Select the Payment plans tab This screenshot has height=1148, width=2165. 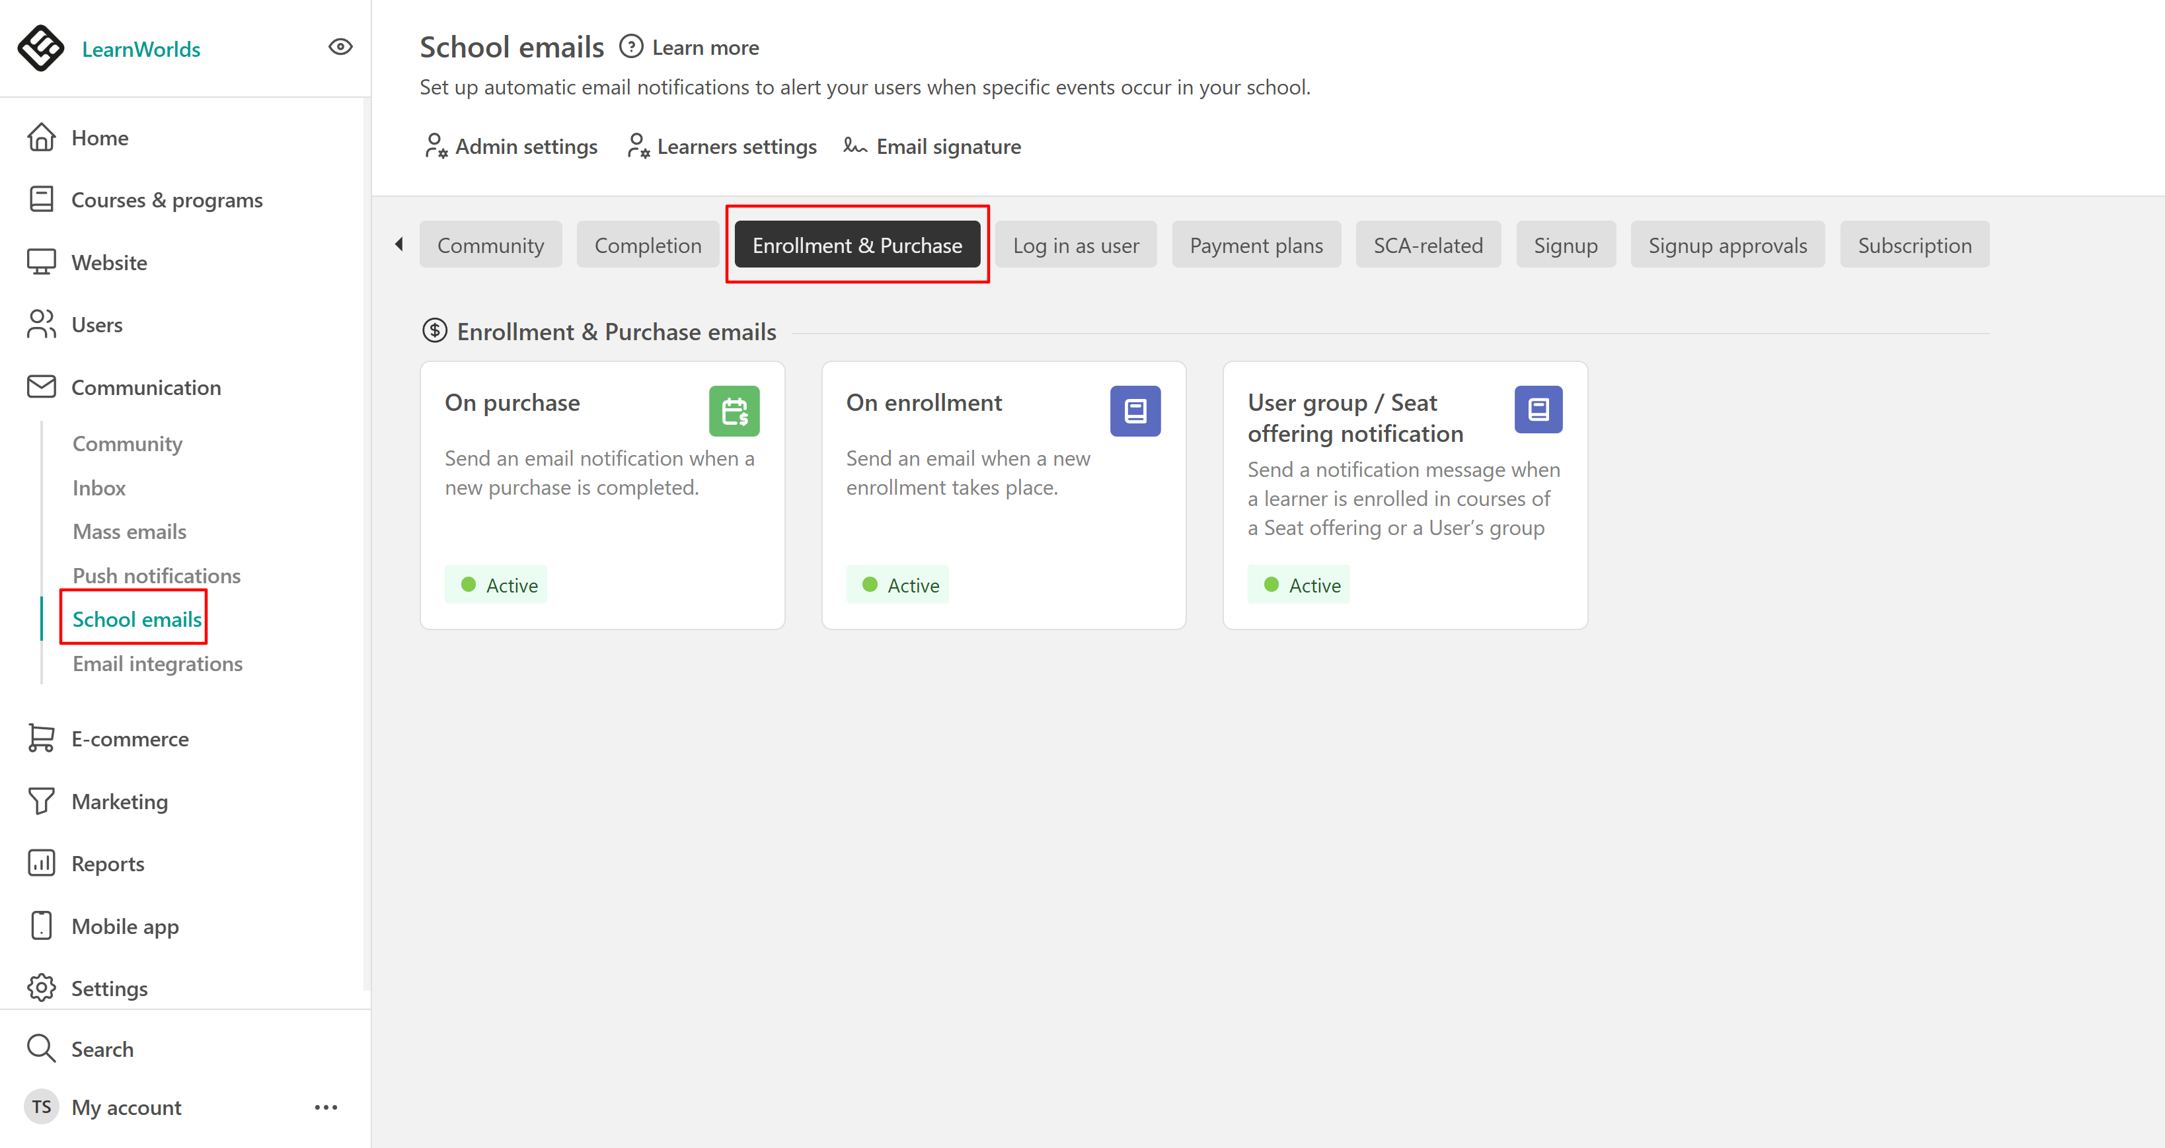tap(1255, 245)
